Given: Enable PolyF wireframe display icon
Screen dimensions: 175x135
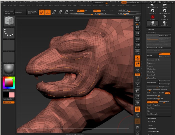Looking at the screenshot, I should pos(137,109).
